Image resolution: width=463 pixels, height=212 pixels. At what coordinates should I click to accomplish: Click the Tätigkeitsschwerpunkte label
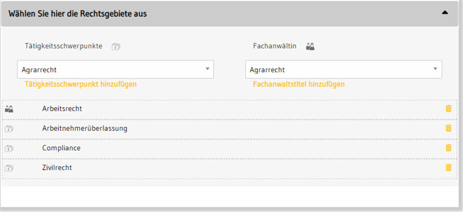64,46
